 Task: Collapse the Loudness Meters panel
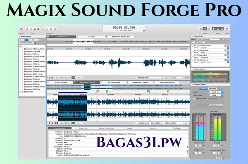point(192,84)
